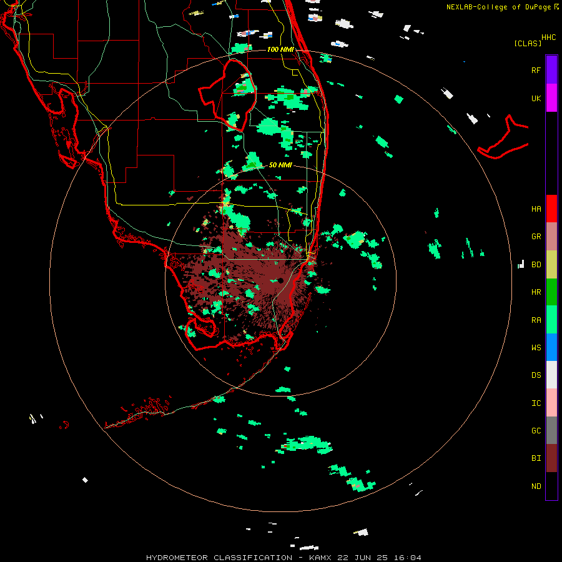The image size is (562, 562).
Task: Click the UK magenta legend swatch
Action: point(551,98)
